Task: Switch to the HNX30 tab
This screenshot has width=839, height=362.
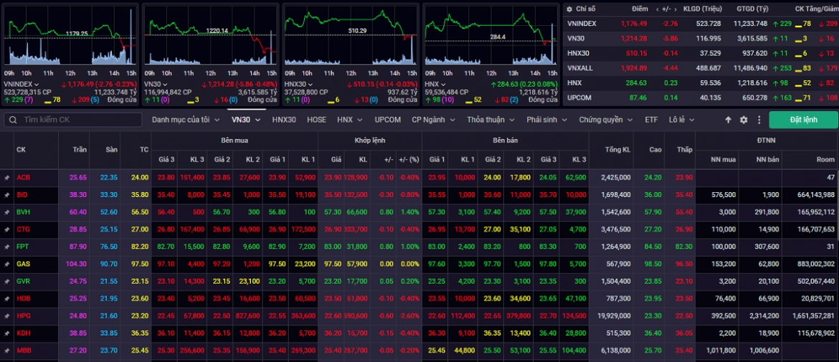Action: point(283,120)
